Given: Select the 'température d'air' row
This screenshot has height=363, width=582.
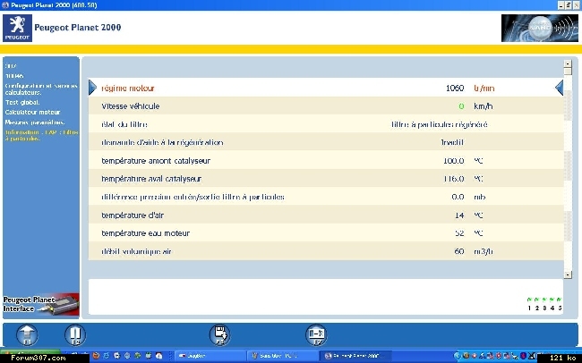Looking at the screenshot, I should coord(326,215).
